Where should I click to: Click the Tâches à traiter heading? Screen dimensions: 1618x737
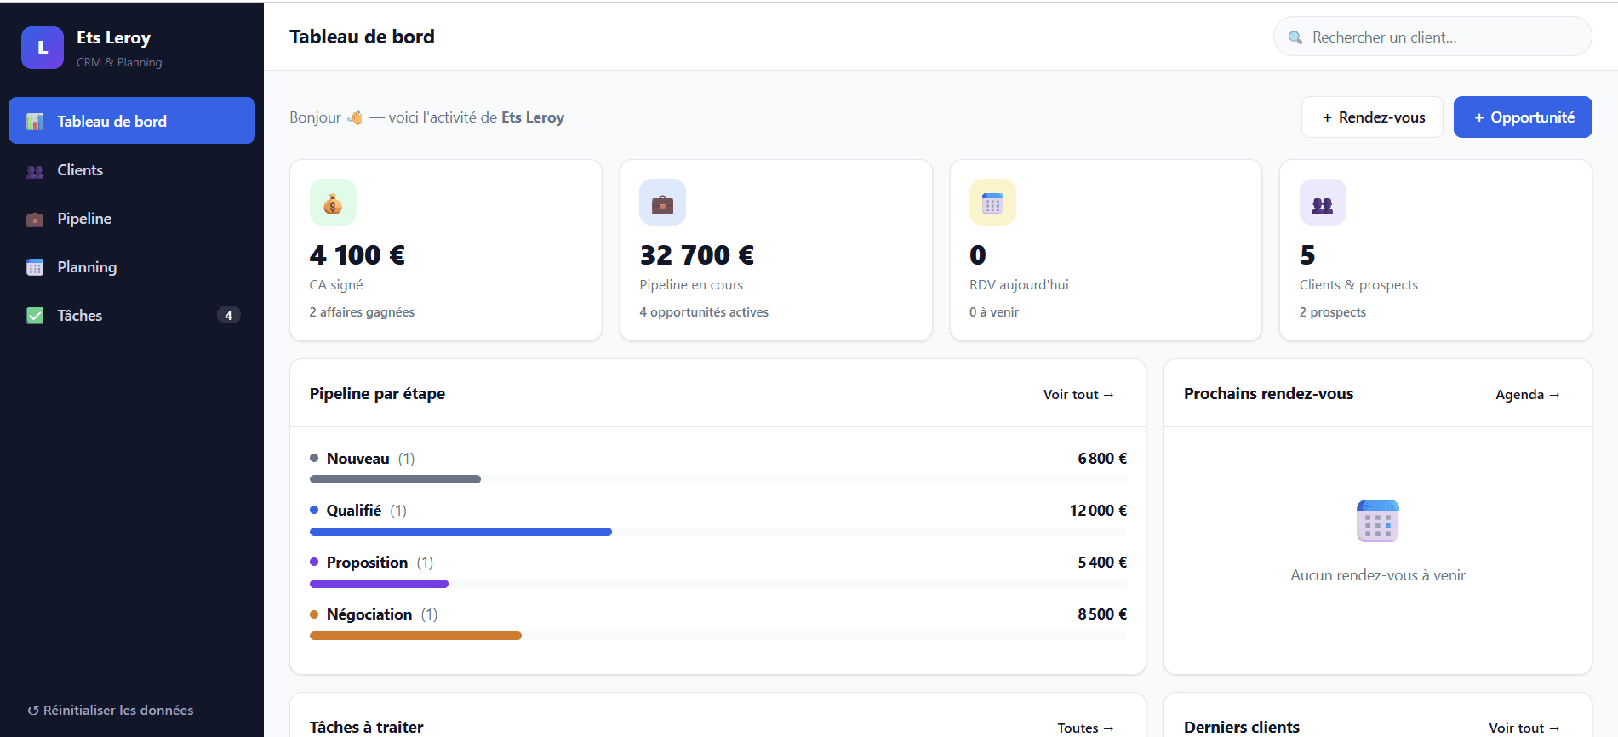click(x=366, y=728)
